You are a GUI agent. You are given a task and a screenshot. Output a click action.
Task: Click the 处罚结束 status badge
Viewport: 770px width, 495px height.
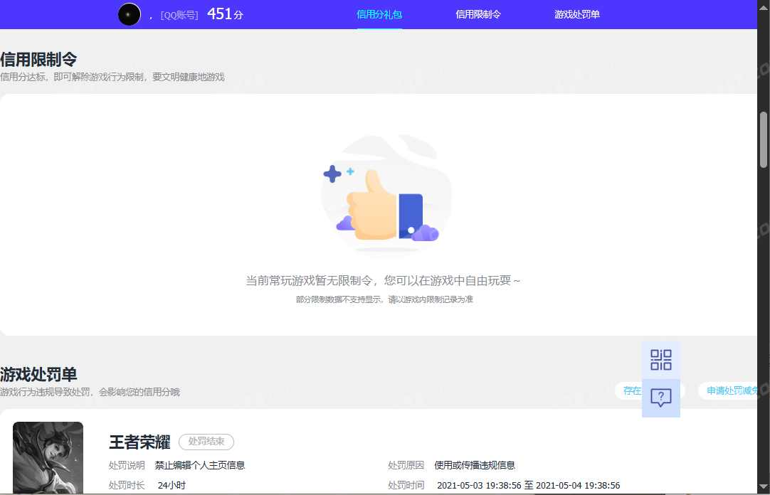pyautogui.click(x=206, y=442)
